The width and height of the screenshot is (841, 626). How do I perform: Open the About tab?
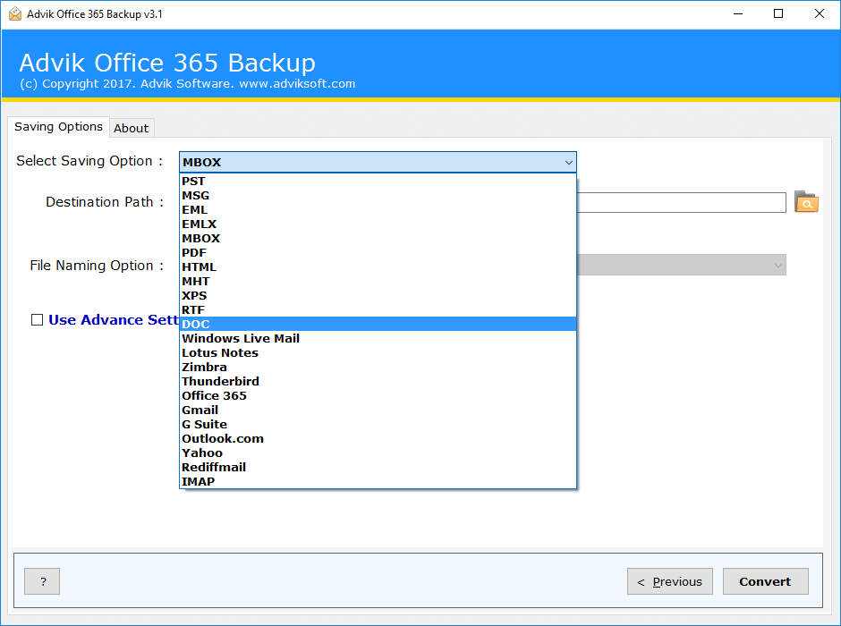132,128
